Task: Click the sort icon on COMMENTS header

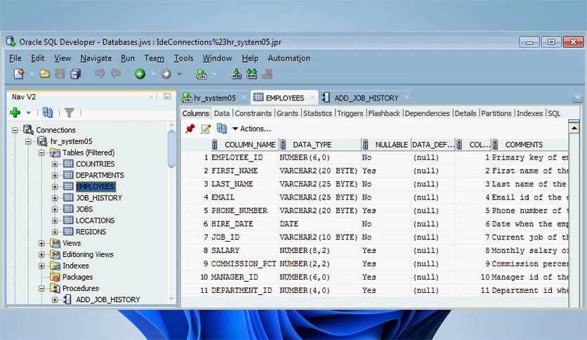Action: [495, 144]
